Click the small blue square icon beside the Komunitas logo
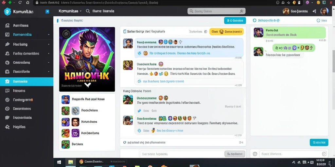 47,11
